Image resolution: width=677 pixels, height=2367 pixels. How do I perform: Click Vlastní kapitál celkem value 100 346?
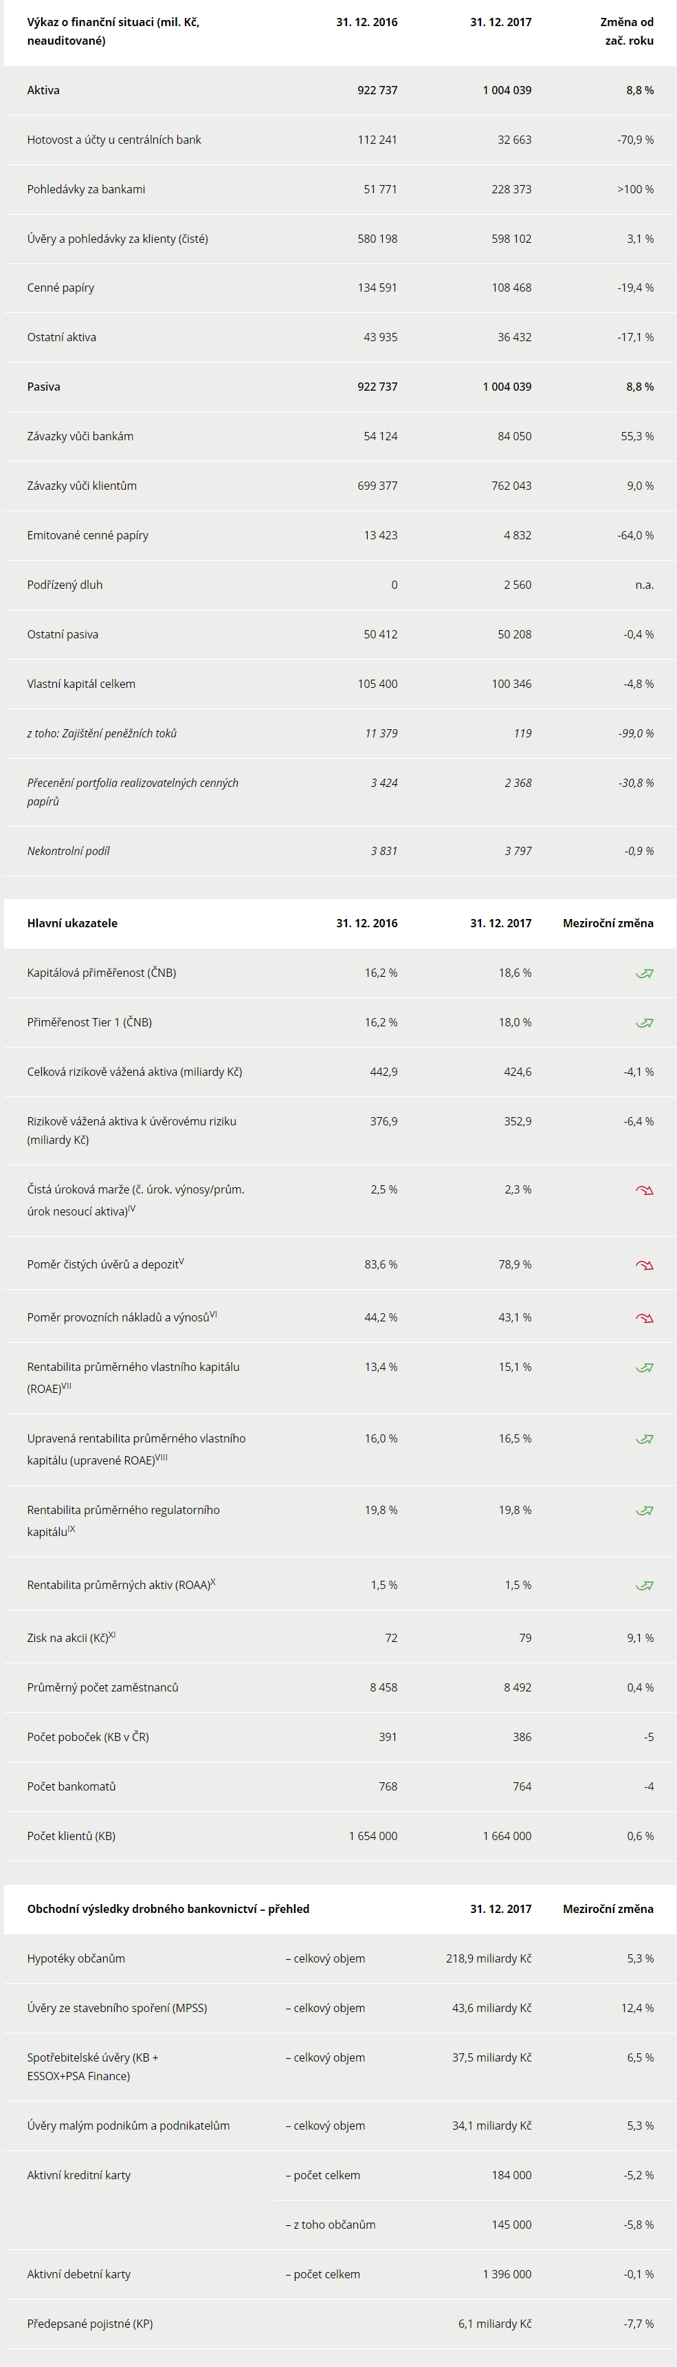pos(511,684)
